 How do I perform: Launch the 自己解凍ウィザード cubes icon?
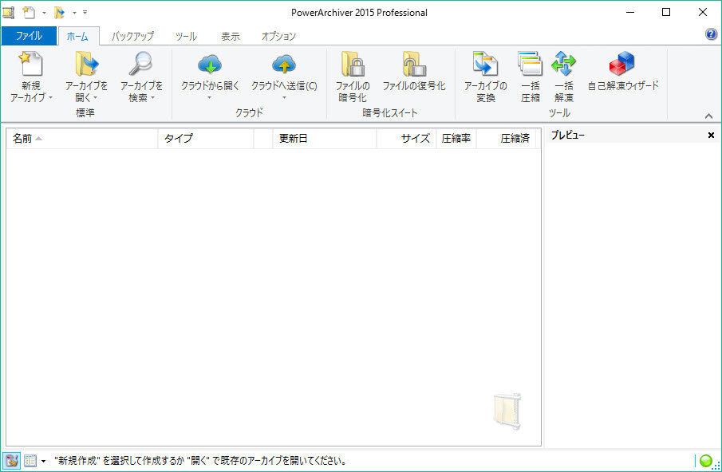pos(621,64)
